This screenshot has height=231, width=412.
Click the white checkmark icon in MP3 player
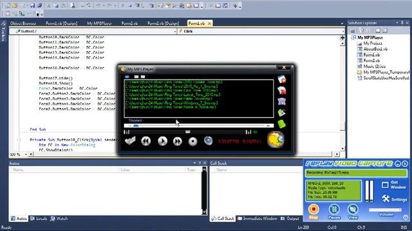click(130, 141)
